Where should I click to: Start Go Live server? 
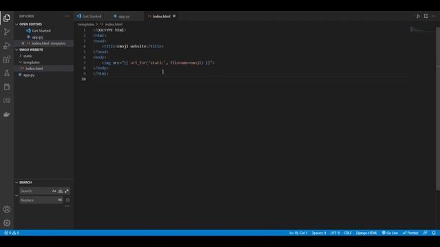pos(390,233)
